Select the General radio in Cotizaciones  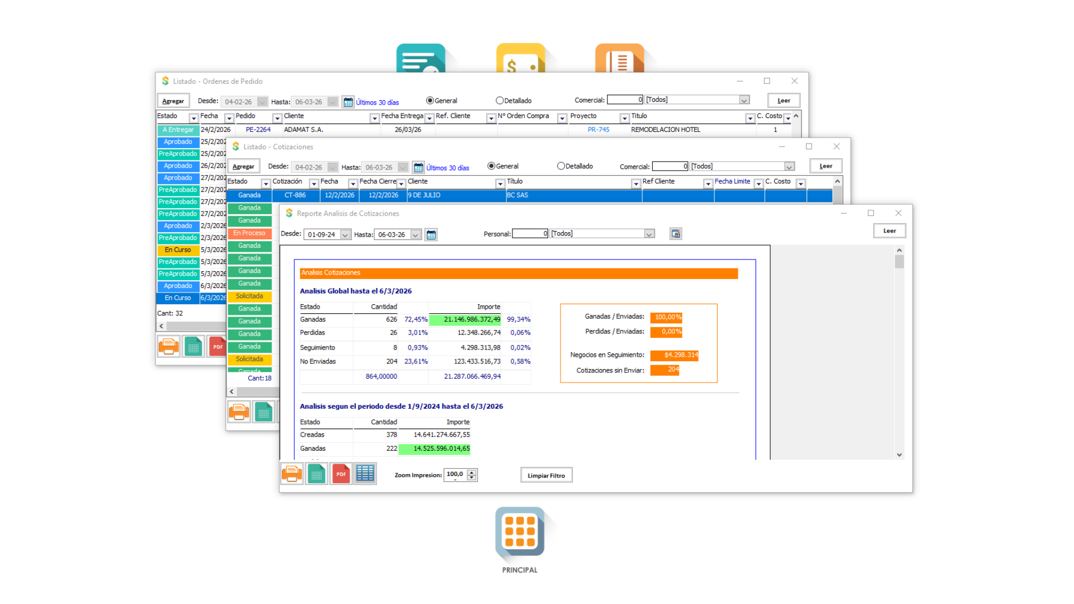point(491,166)
